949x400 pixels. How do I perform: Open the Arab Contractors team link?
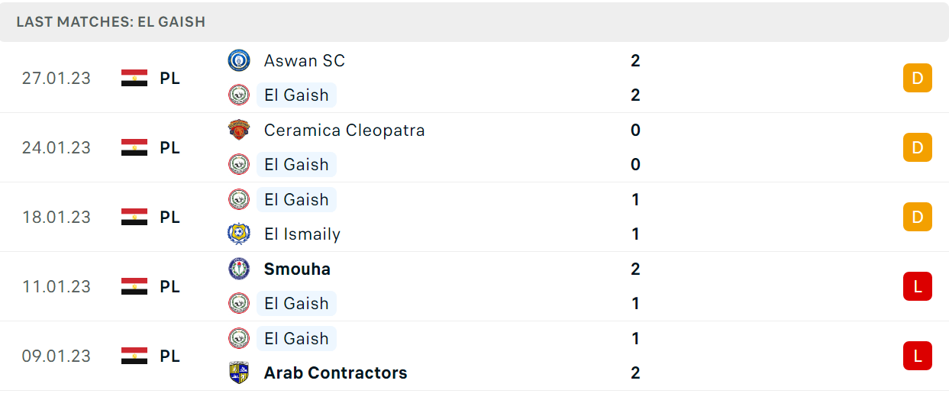click(x=335, y=373)
